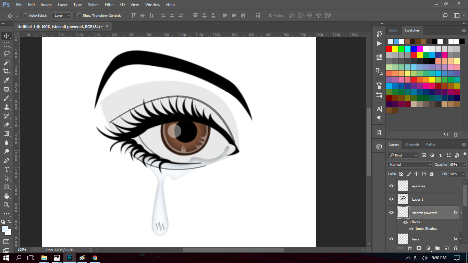Toggle lock transparent pixels

tap(401, 174)
